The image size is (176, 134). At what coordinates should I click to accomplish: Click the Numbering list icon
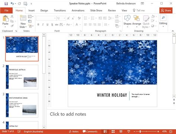(x=92, y=18)
